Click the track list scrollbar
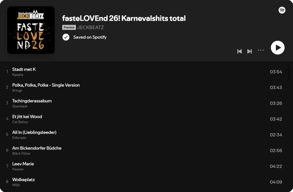293x192 pixels. point(289,72)
